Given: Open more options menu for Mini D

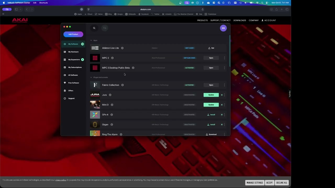Looking at the screenshot, I should 224,105.
